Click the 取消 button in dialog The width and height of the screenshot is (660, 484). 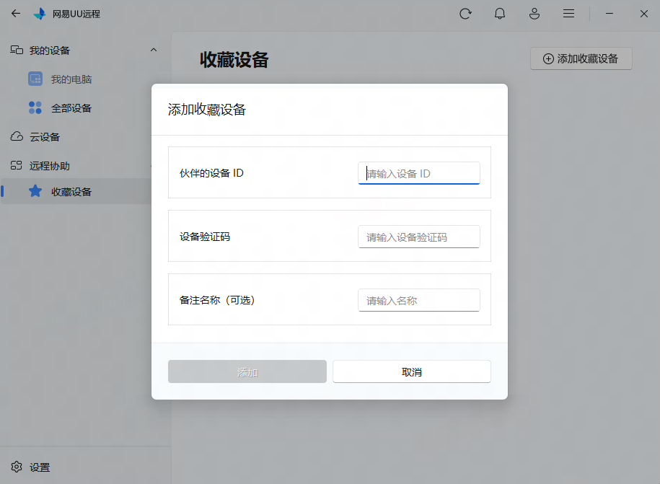point(411,371)
